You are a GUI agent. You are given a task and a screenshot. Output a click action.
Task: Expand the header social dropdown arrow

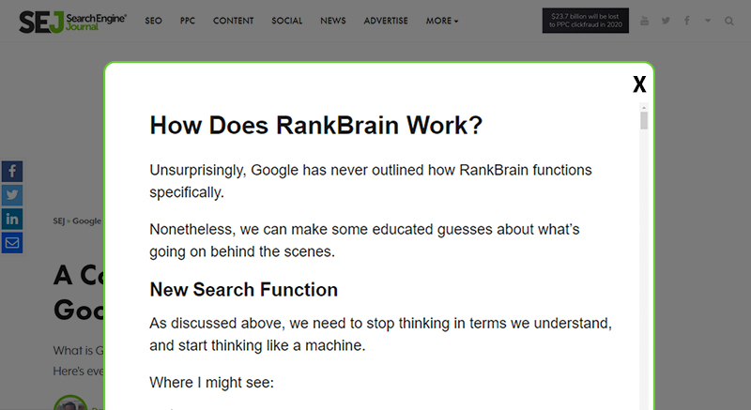pos(708,21)
